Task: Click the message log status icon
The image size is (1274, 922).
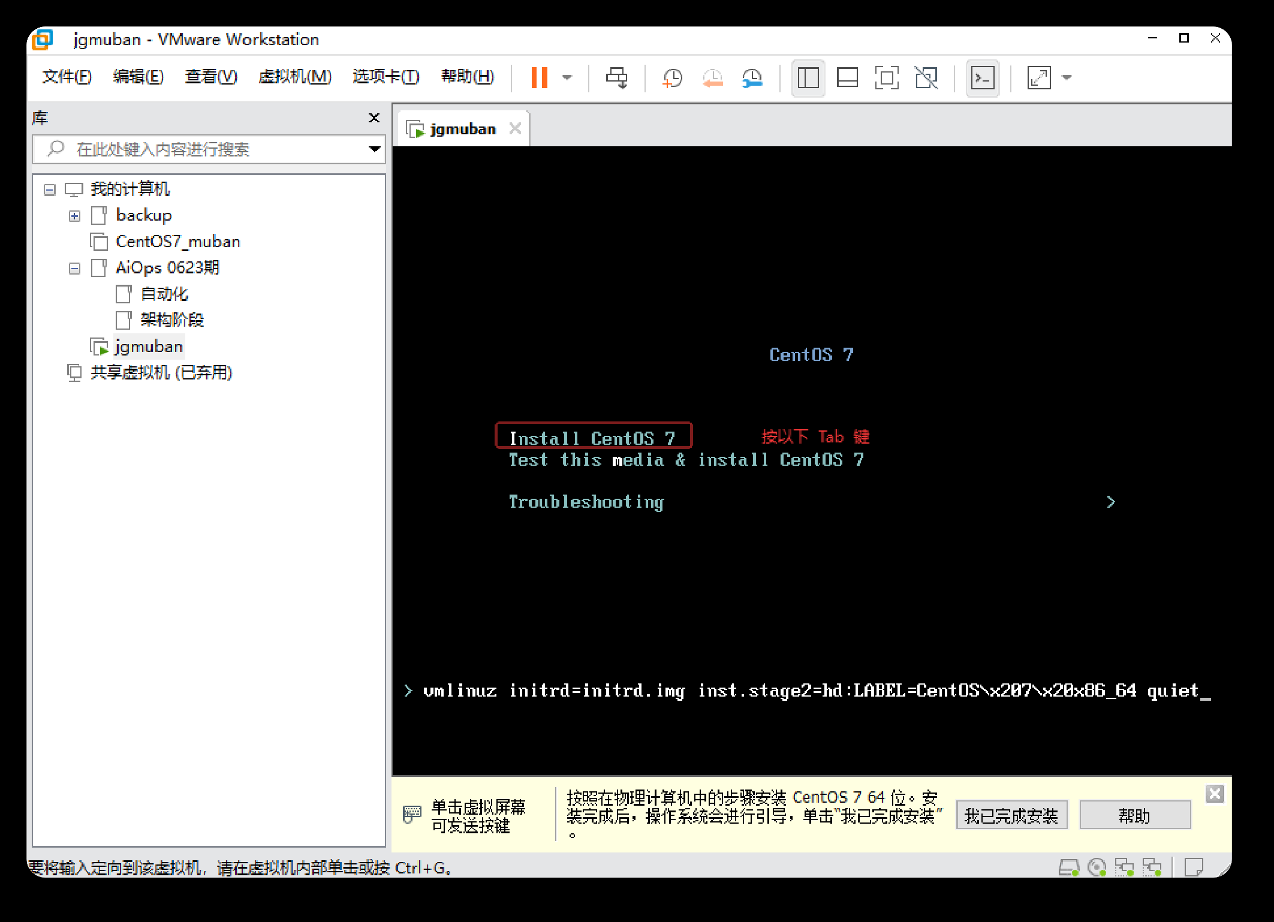Action: [1194, 867]
